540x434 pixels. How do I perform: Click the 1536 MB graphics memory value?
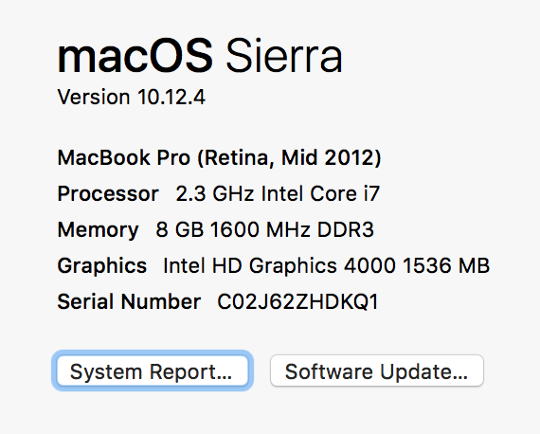click(x=446, y=265)
